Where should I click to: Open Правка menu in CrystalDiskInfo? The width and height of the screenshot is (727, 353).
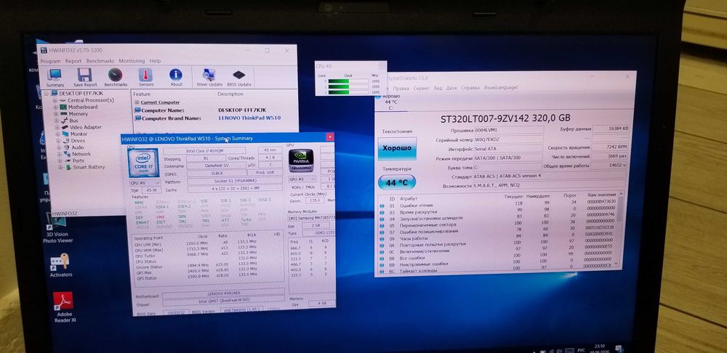401,88
